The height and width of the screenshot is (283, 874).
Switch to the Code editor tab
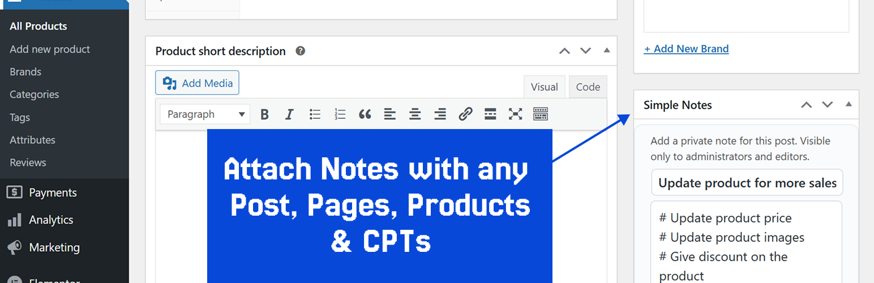588,87
